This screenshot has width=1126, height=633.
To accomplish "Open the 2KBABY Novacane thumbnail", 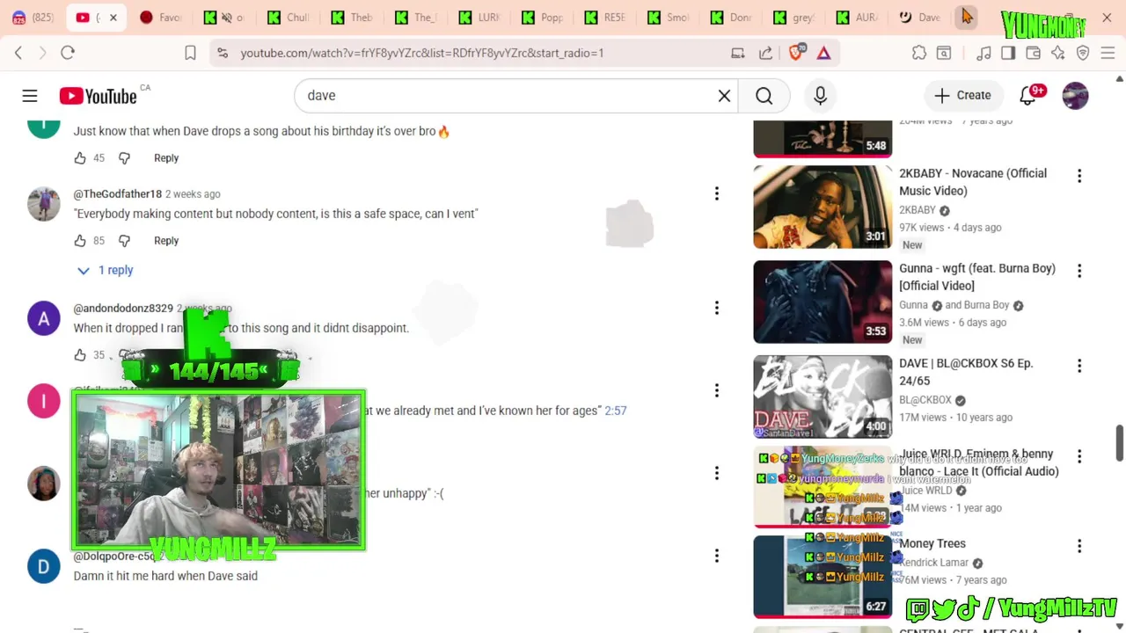I will click(x=823, y=207).
